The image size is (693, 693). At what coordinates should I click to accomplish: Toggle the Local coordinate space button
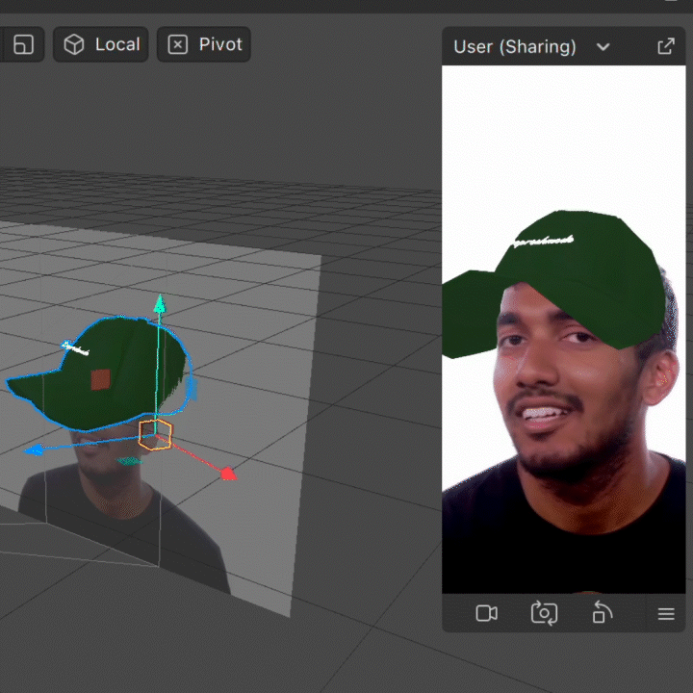click(x=101, y=44)
